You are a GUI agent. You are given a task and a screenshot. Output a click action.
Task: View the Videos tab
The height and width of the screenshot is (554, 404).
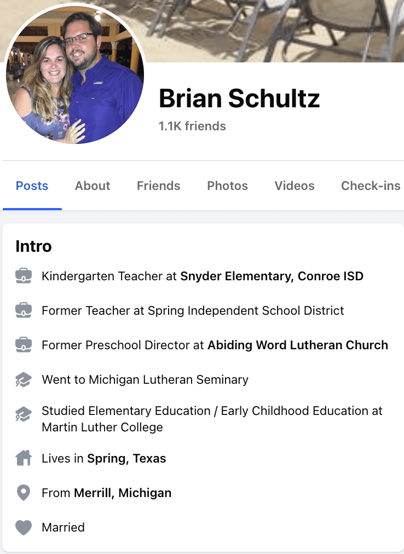tap(295, 186)
